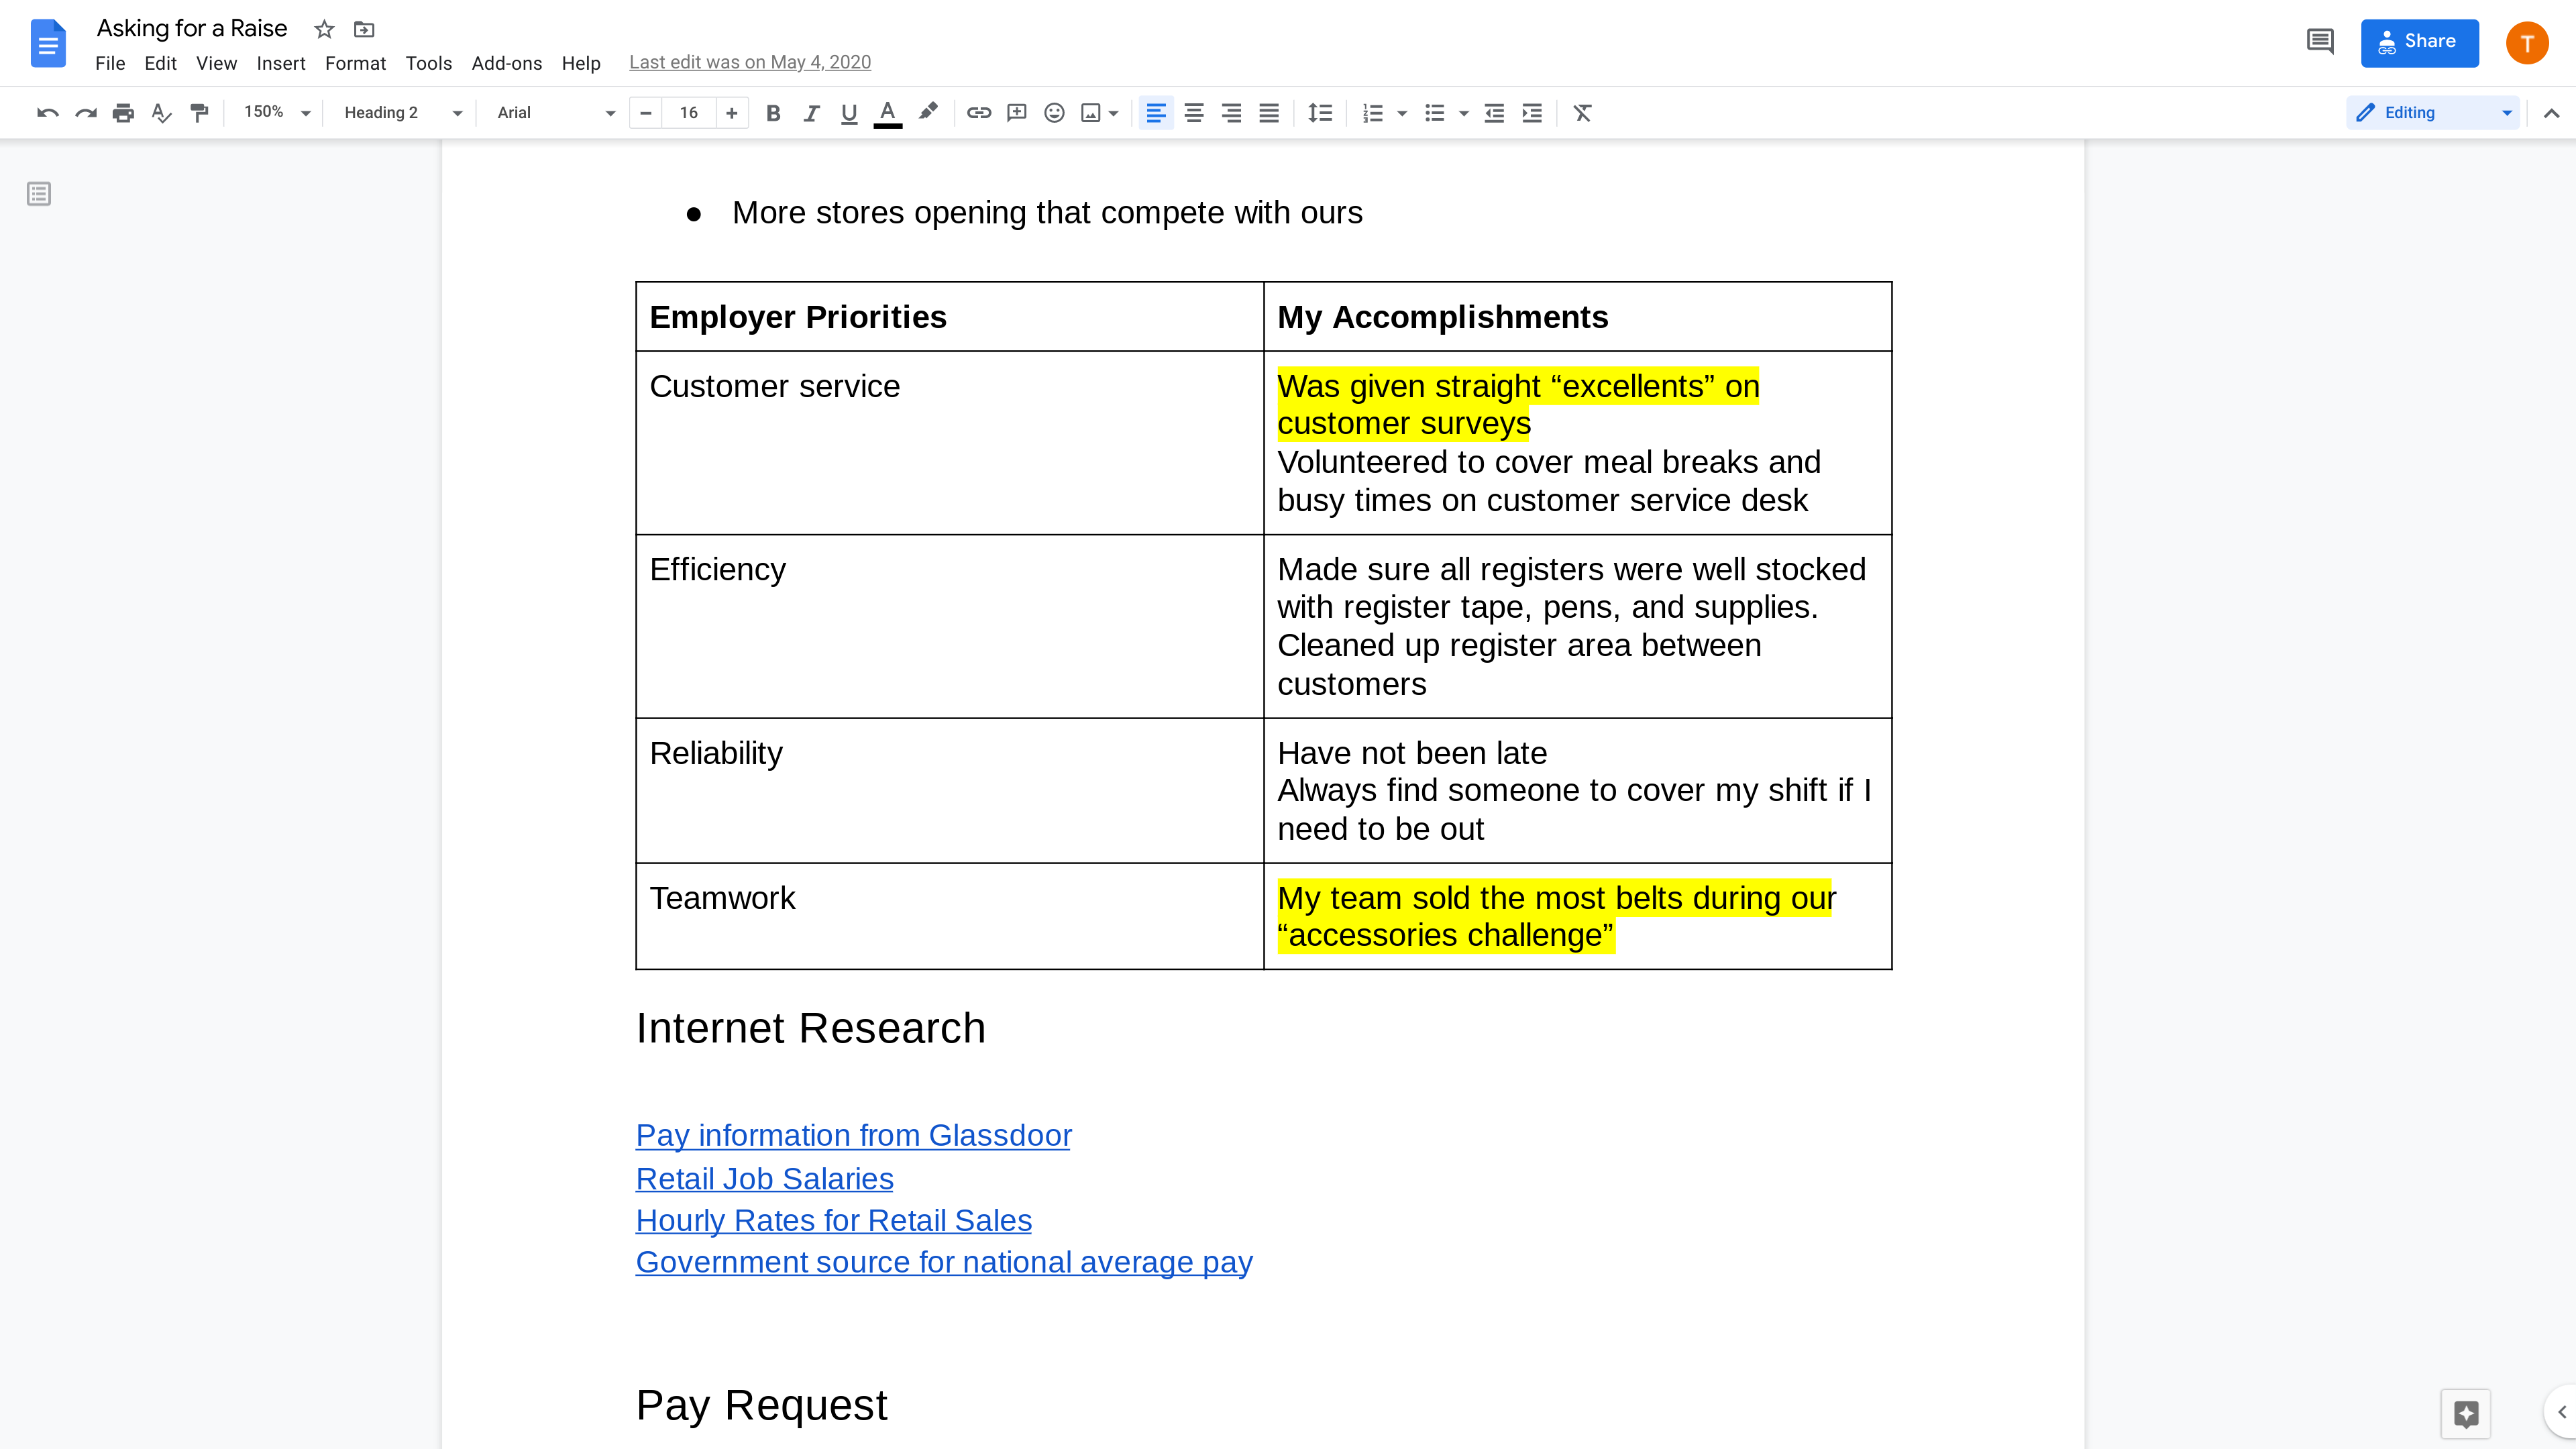
Task: Toggle italic formatting
Action: (x=811, y=113)
